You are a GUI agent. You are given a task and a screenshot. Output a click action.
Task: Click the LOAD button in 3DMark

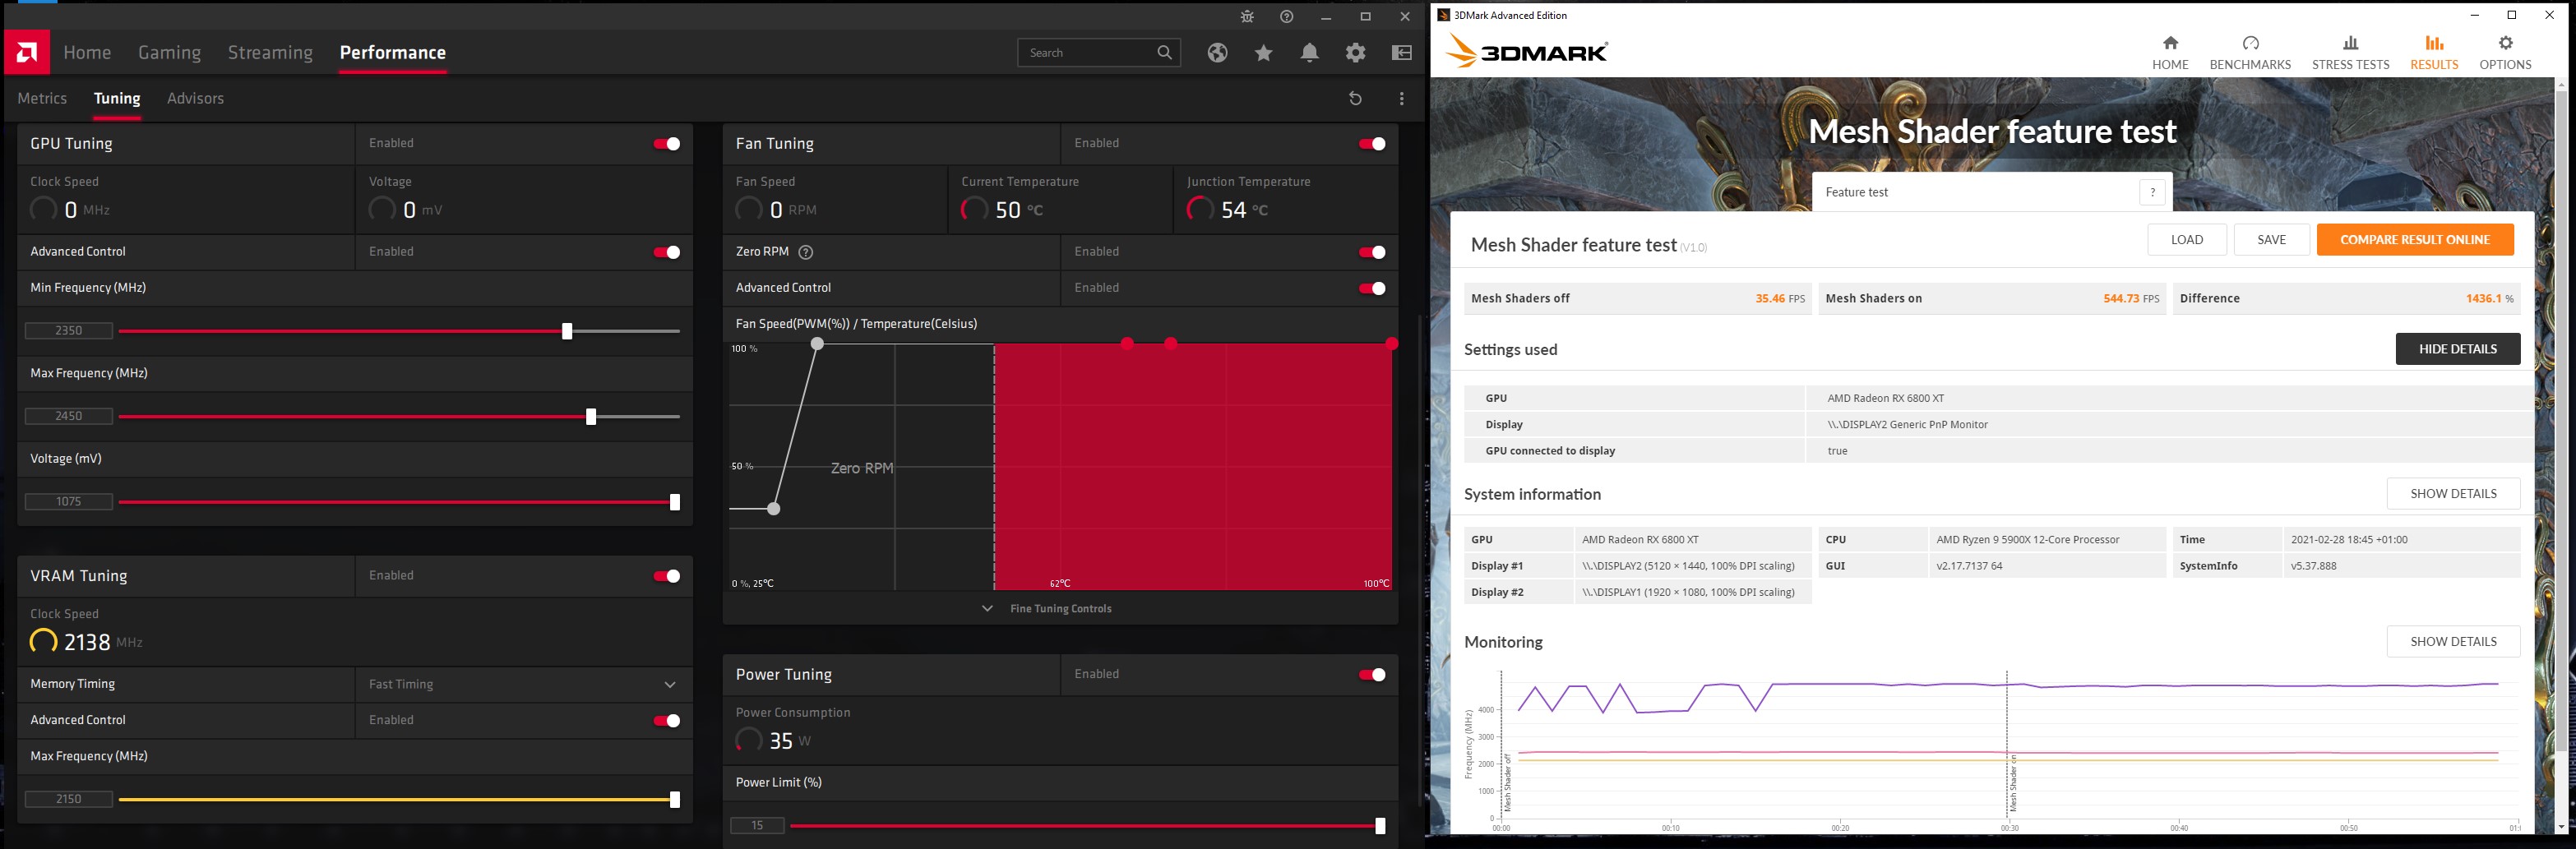[2187, 240]
